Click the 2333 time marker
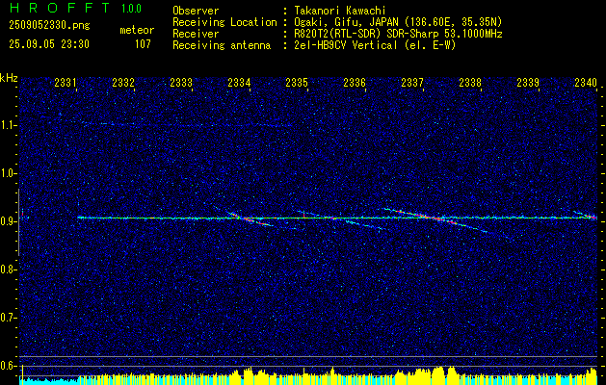606x385 pixels. (181, 83)
